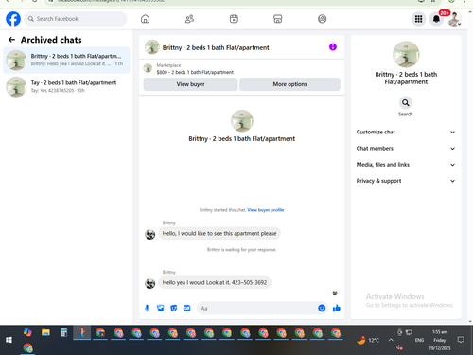Click the Marketplace $800 listing banner
Screen dimensions: 473x355
point(242,68)
